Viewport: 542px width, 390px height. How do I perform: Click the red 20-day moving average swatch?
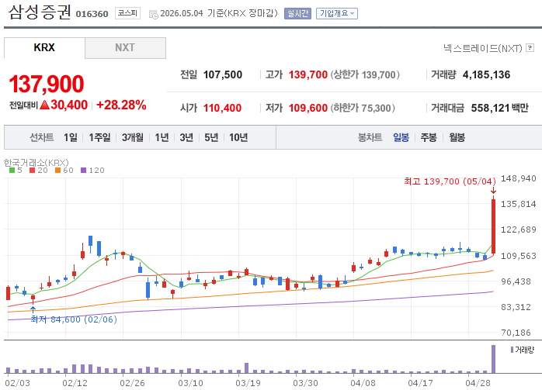[x=33, y=170]
